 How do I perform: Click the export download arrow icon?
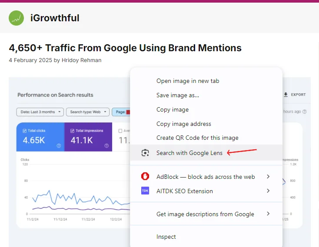point(286,95)
